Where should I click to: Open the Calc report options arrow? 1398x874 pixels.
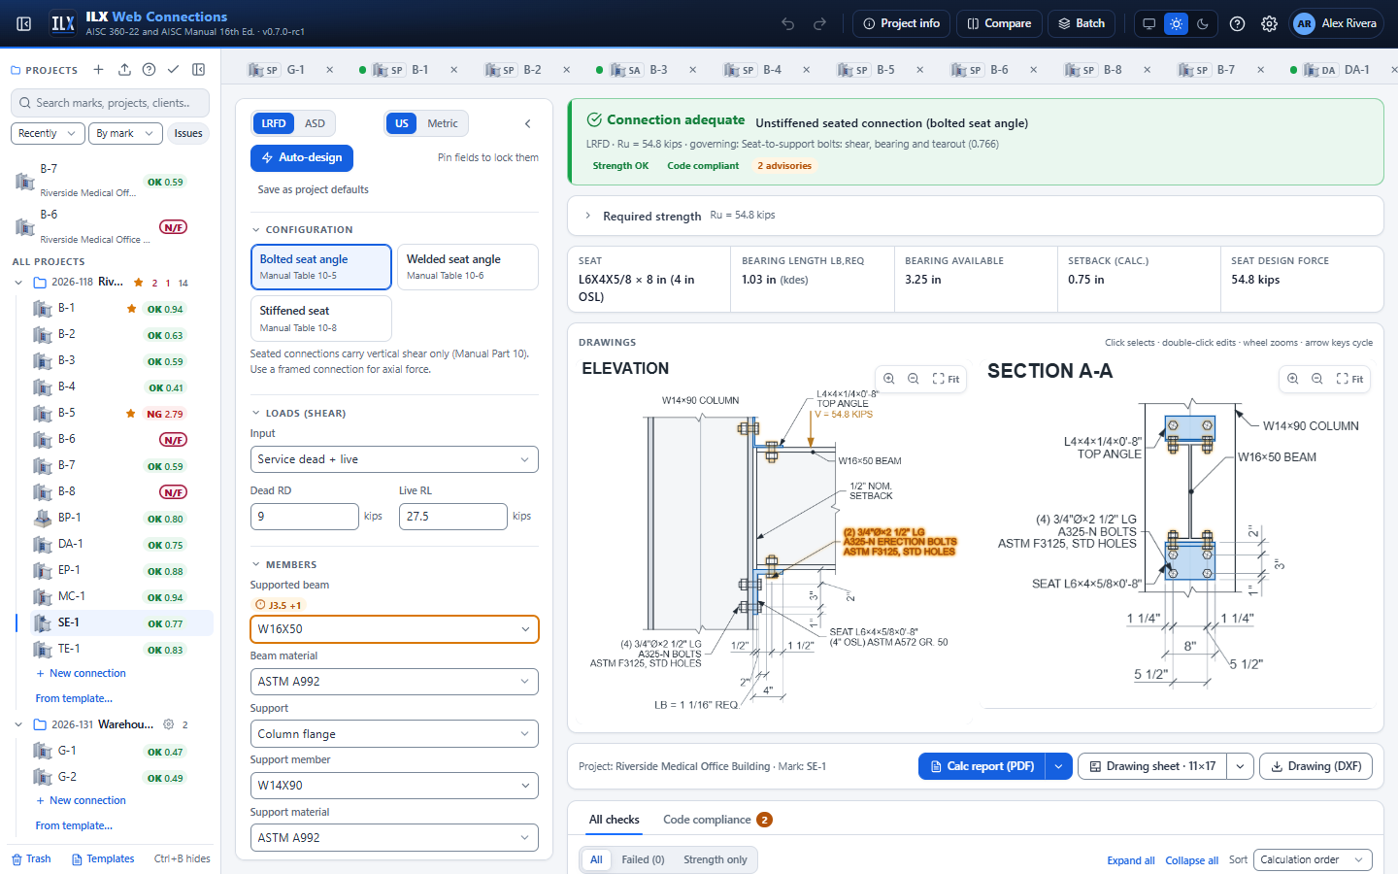[1058, 766]
